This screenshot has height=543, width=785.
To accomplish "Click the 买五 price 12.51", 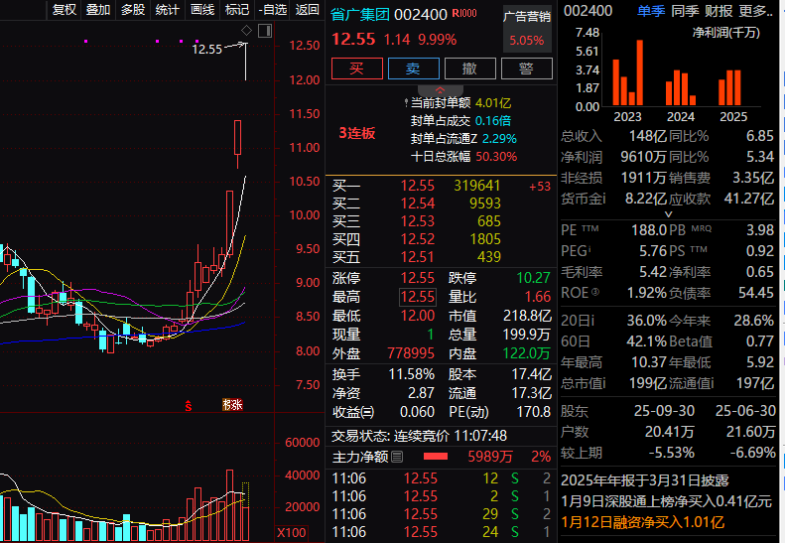I will 418,257.
